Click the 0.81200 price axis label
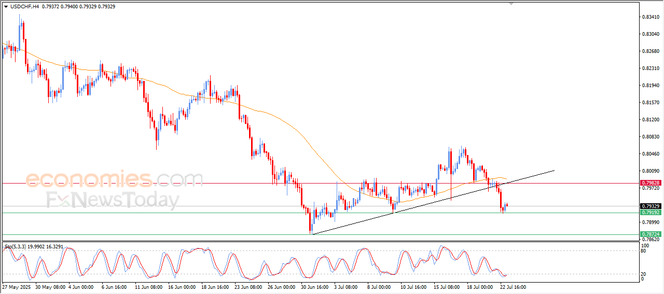The height and width of the screenshot is (294, 664). (x=651, y=120)
